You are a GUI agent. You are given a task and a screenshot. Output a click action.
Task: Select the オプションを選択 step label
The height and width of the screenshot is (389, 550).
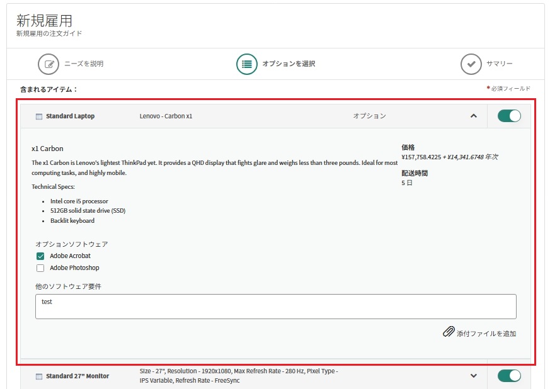[289, 64]
